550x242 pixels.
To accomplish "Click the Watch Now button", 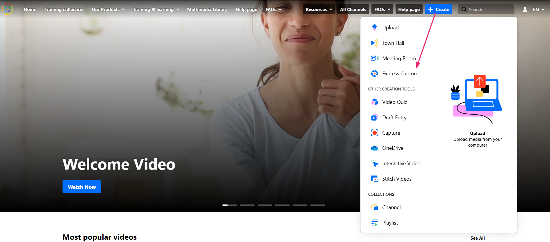I will [x=82, y=187].
